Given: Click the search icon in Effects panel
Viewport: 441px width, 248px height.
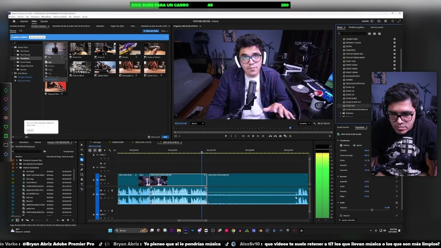Looking at the screenshot, I should 339,34.
